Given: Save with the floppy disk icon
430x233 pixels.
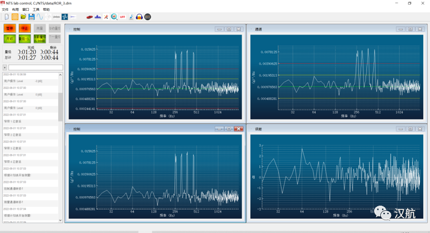Looking at the screenshot, I should click(31, 17).
